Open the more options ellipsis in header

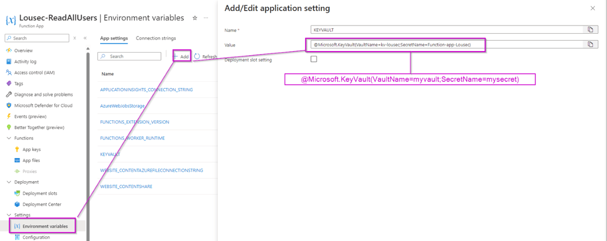click(206, 18)
